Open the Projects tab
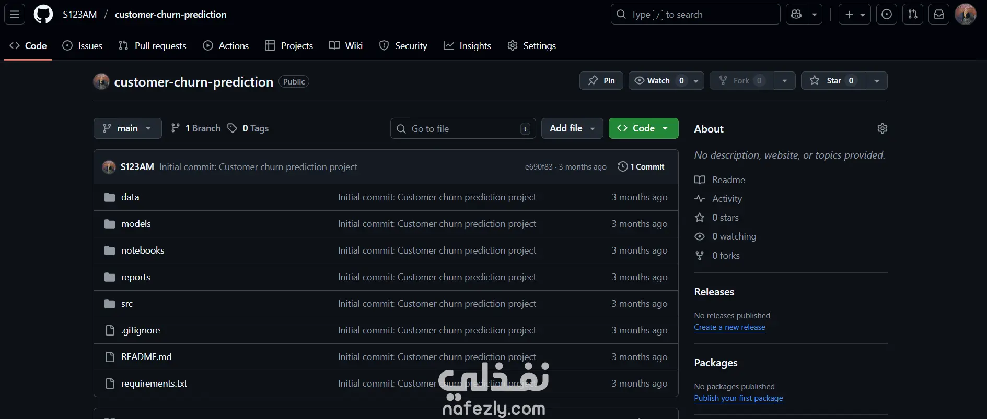This screenshot has width=987, height=419. [x=289, y=46]
